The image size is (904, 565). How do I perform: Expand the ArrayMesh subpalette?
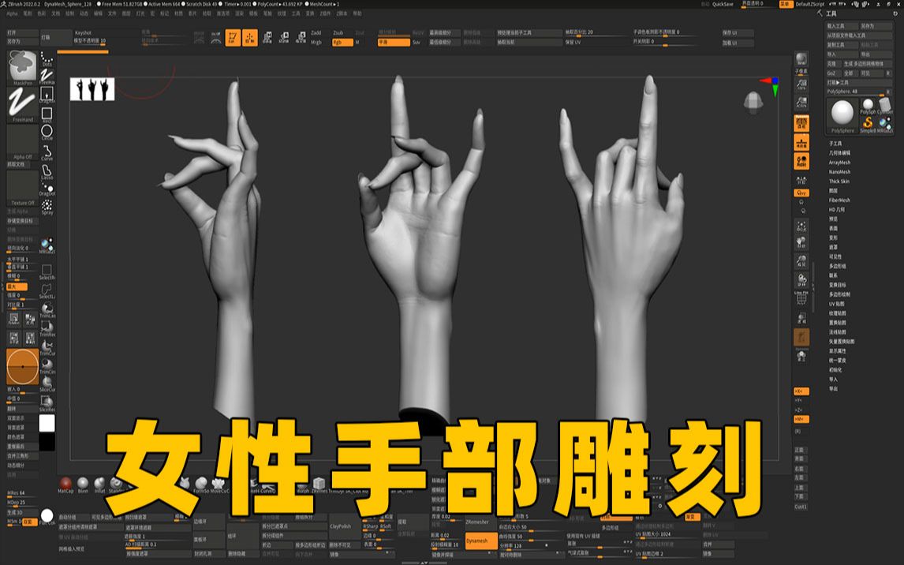[x=839, y=163]
